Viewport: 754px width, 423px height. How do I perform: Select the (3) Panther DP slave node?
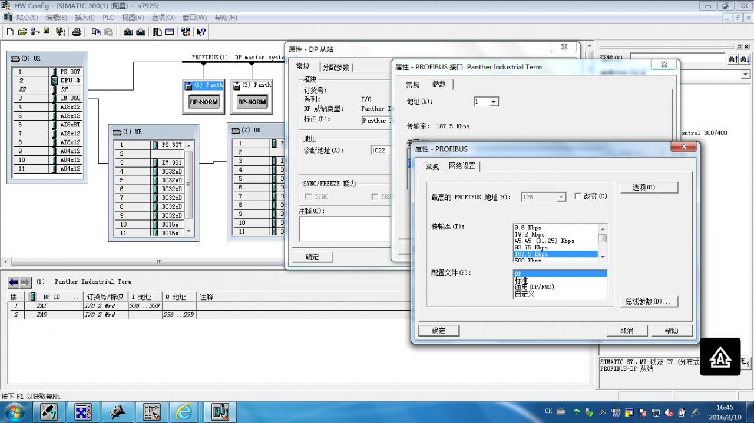(252, 96)
